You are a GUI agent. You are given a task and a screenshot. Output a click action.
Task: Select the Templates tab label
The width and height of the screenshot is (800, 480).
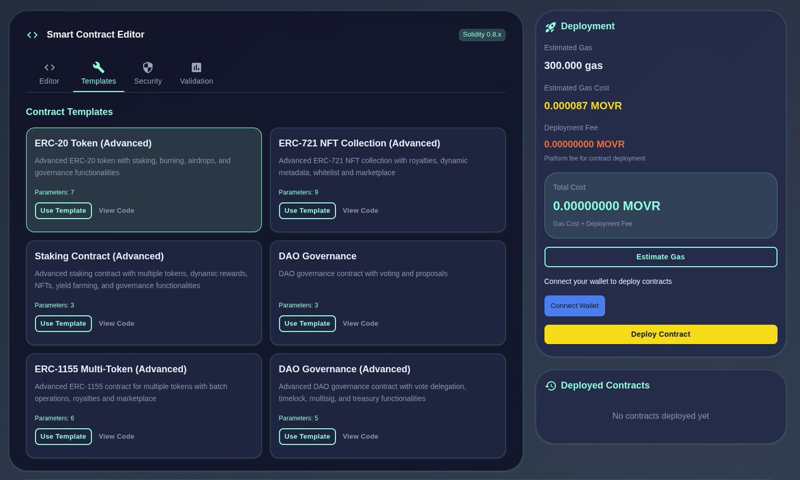pos(99,81)
